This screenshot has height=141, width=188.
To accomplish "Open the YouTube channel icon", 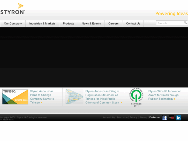I will coord(171,118).
